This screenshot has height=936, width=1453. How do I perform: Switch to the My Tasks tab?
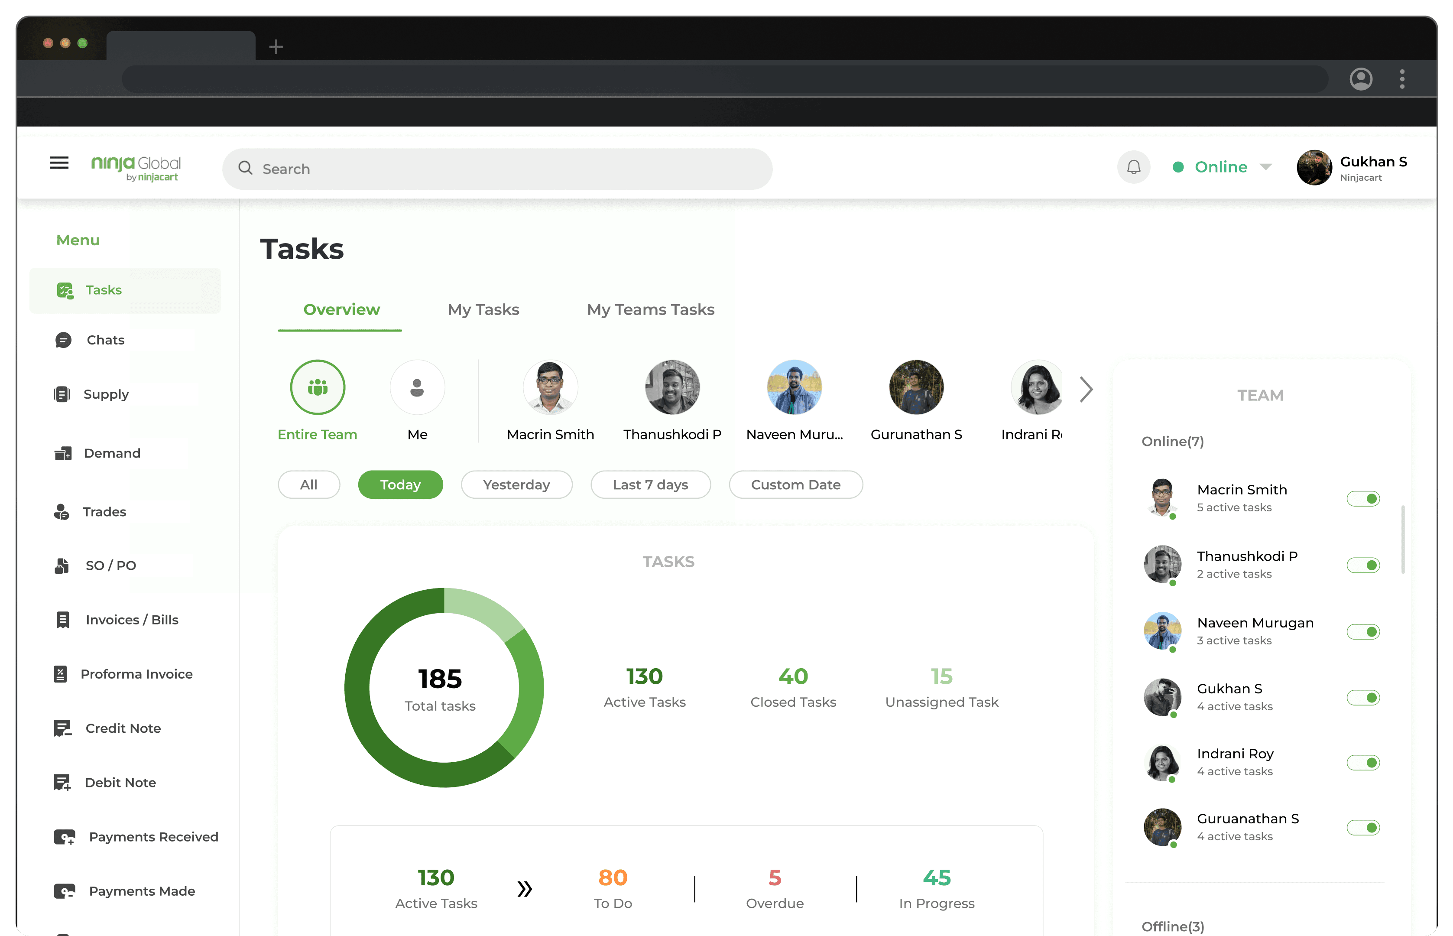point(483,310)
